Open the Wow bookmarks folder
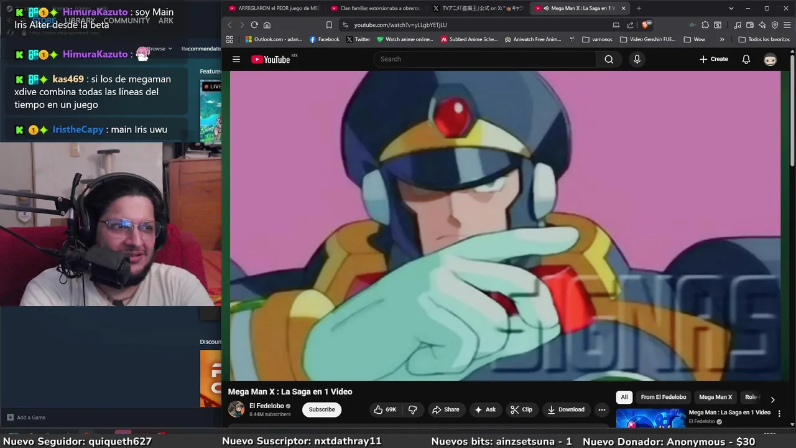 click(695, 39)
